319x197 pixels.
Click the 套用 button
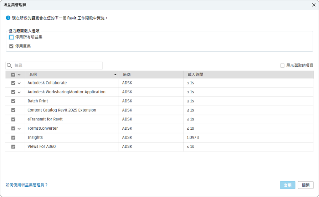tap(287, 185)
